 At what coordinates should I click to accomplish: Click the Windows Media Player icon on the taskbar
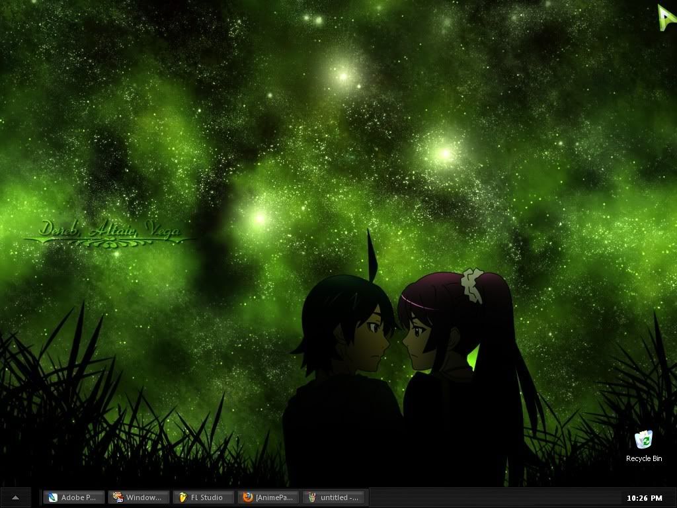tap(117, 497)
